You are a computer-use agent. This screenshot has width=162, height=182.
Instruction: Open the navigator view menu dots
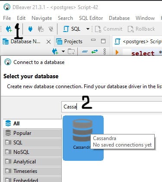(105, 51)
